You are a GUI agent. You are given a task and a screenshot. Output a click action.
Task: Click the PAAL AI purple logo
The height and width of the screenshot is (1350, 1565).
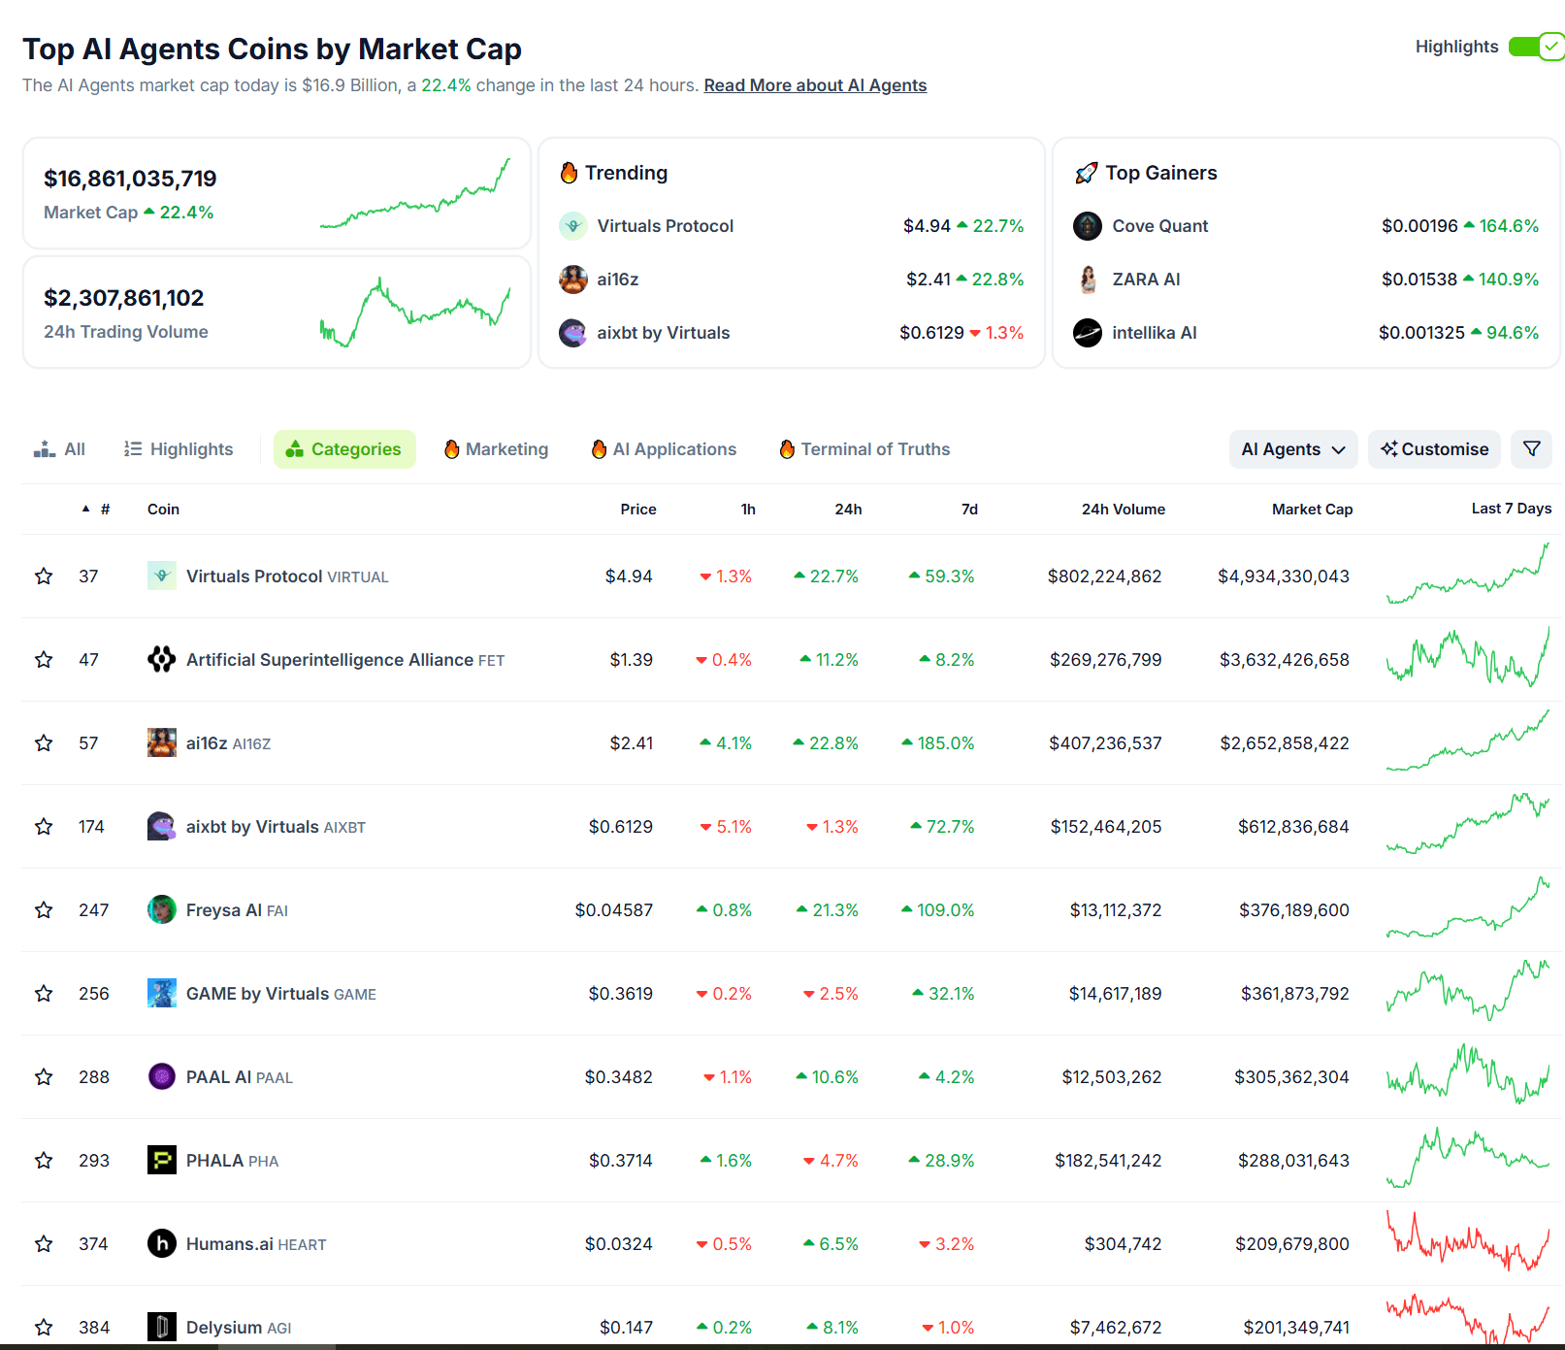tap(162, 1076)
